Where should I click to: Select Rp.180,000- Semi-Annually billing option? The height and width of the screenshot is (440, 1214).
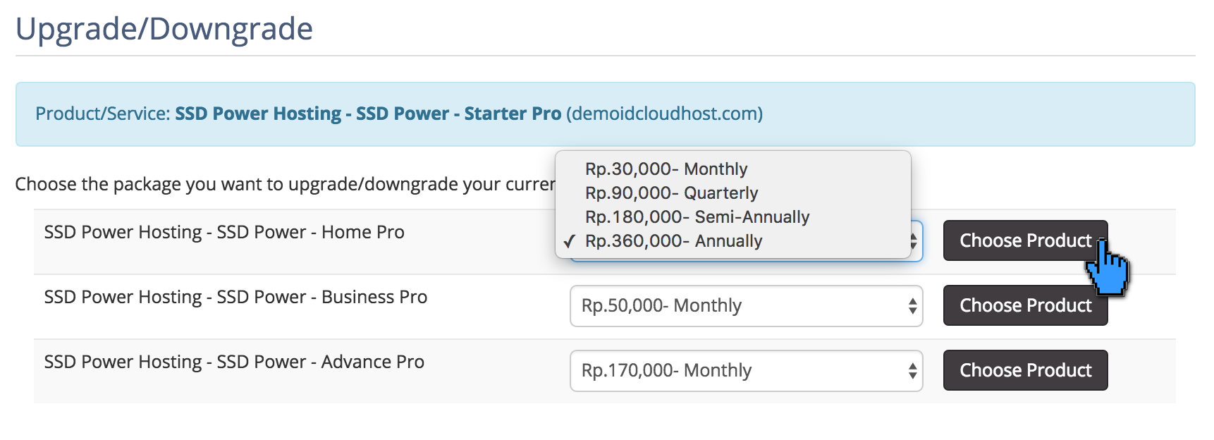[x=697, y=216]
